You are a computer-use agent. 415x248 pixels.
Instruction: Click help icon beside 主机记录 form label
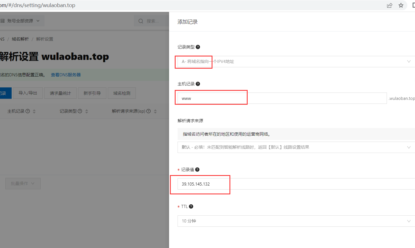tap(198, 84)
